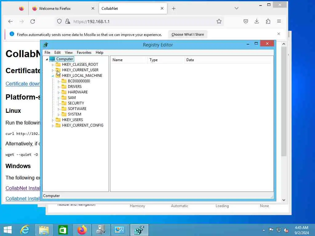The width and height of the screenshot is (315, 236).
Task: Select the Computer icon in registry tree
Action: click(x=52, y=59)
